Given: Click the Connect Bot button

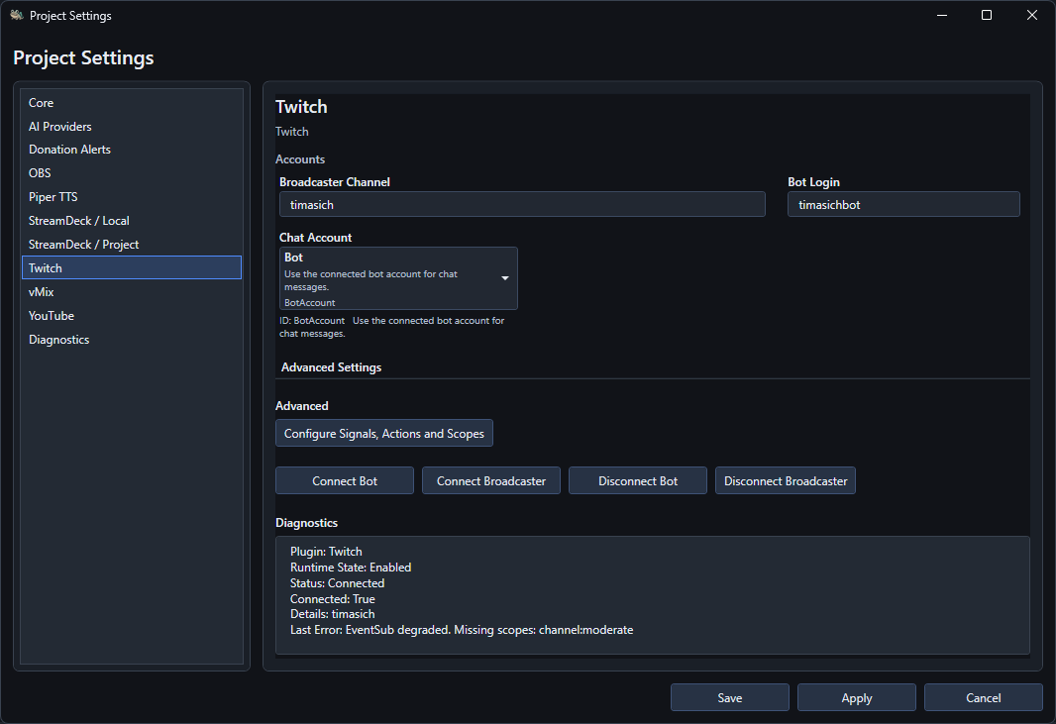Looking at the screenshot, I should coord(344,481).
